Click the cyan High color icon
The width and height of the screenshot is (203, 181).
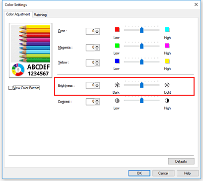(167, 30)
